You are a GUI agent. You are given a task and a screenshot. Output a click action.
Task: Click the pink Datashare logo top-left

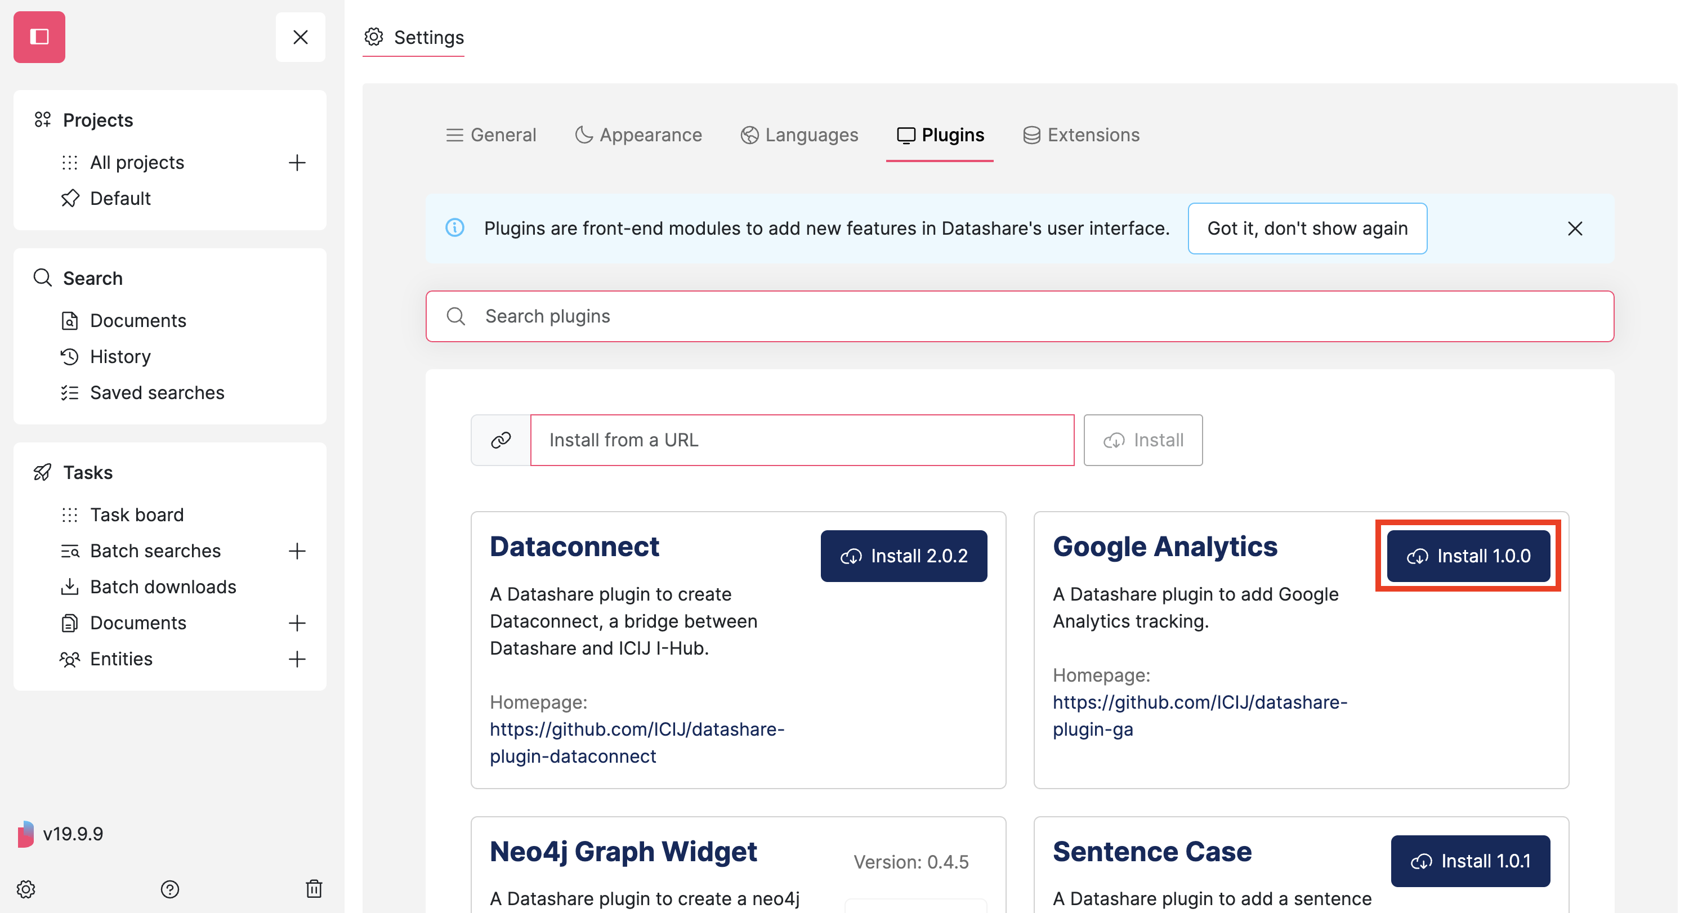pyautogui.click(x=39, y=37)
